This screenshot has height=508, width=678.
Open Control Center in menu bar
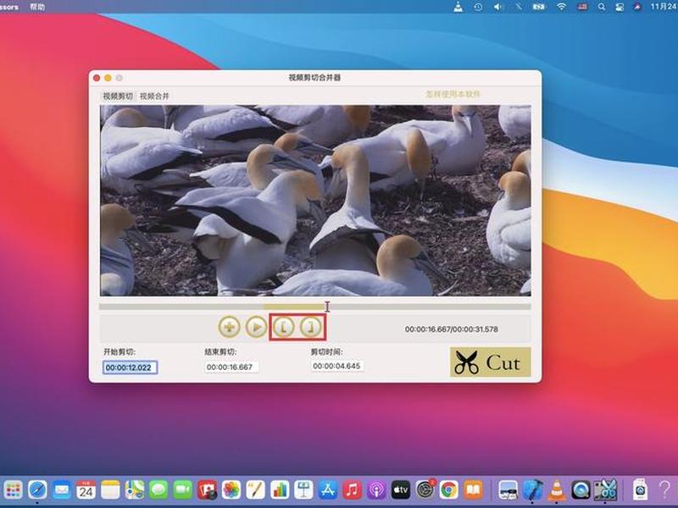[x=620, y=7]
